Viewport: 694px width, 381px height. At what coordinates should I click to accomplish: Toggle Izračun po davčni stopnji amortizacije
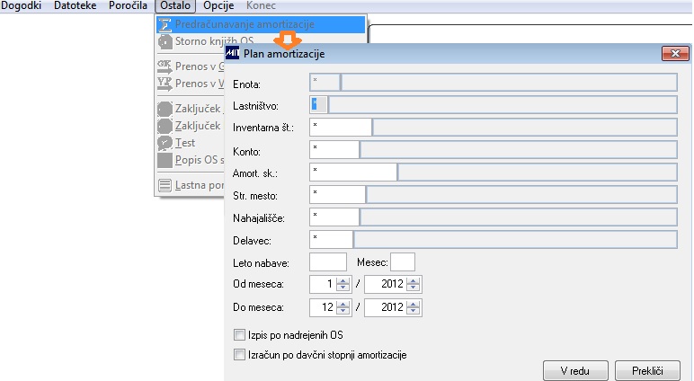(x=239, y=354)
